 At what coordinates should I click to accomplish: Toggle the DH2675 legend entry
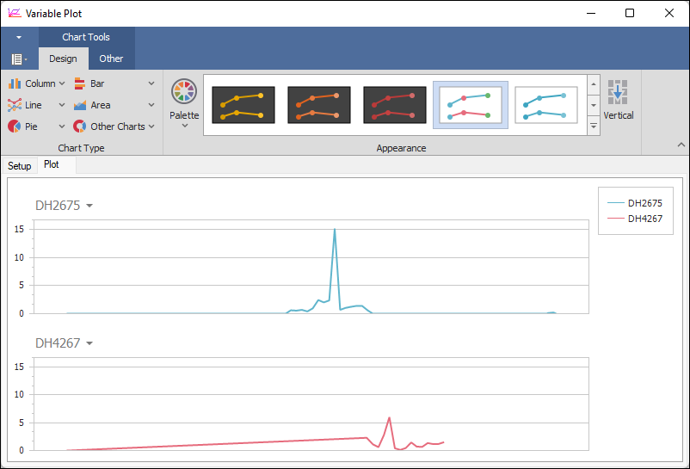pyautogui.click(x=635, y=203)
